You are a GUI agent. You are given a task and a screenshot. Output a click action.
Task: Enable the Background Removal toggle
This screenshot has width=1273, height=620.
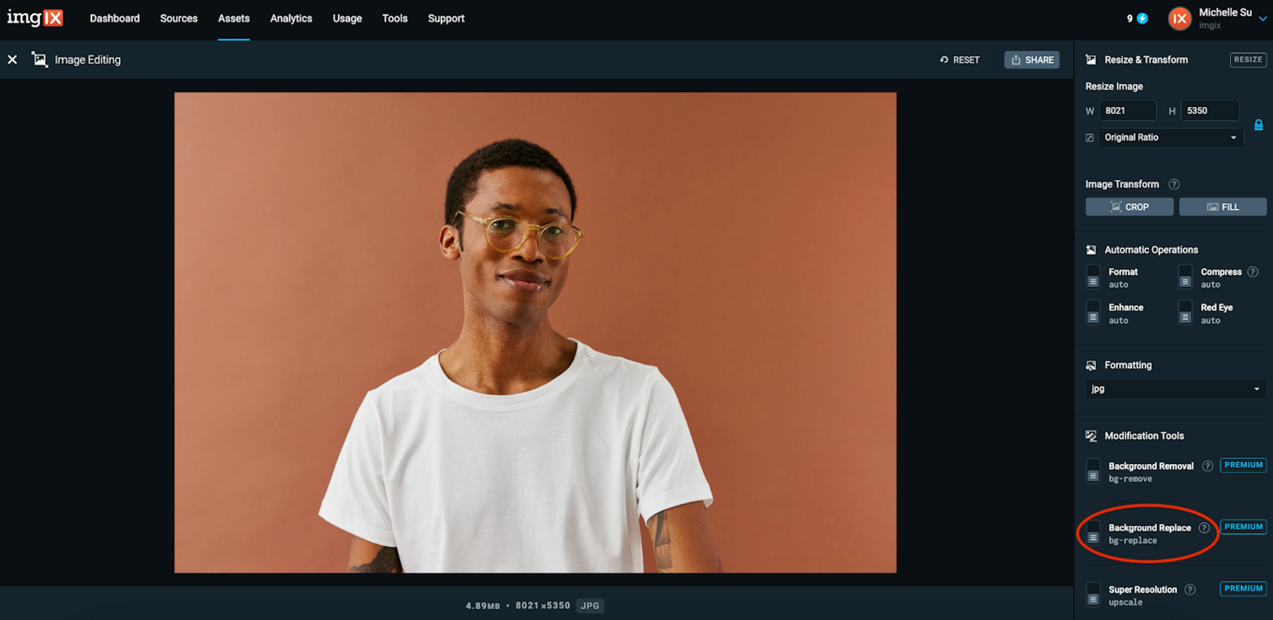point(1093,471)
